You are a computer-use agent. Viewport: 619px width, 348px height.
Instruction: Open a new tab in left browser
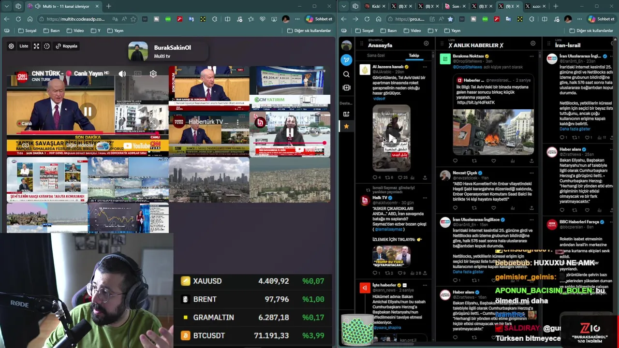(108, 6)
